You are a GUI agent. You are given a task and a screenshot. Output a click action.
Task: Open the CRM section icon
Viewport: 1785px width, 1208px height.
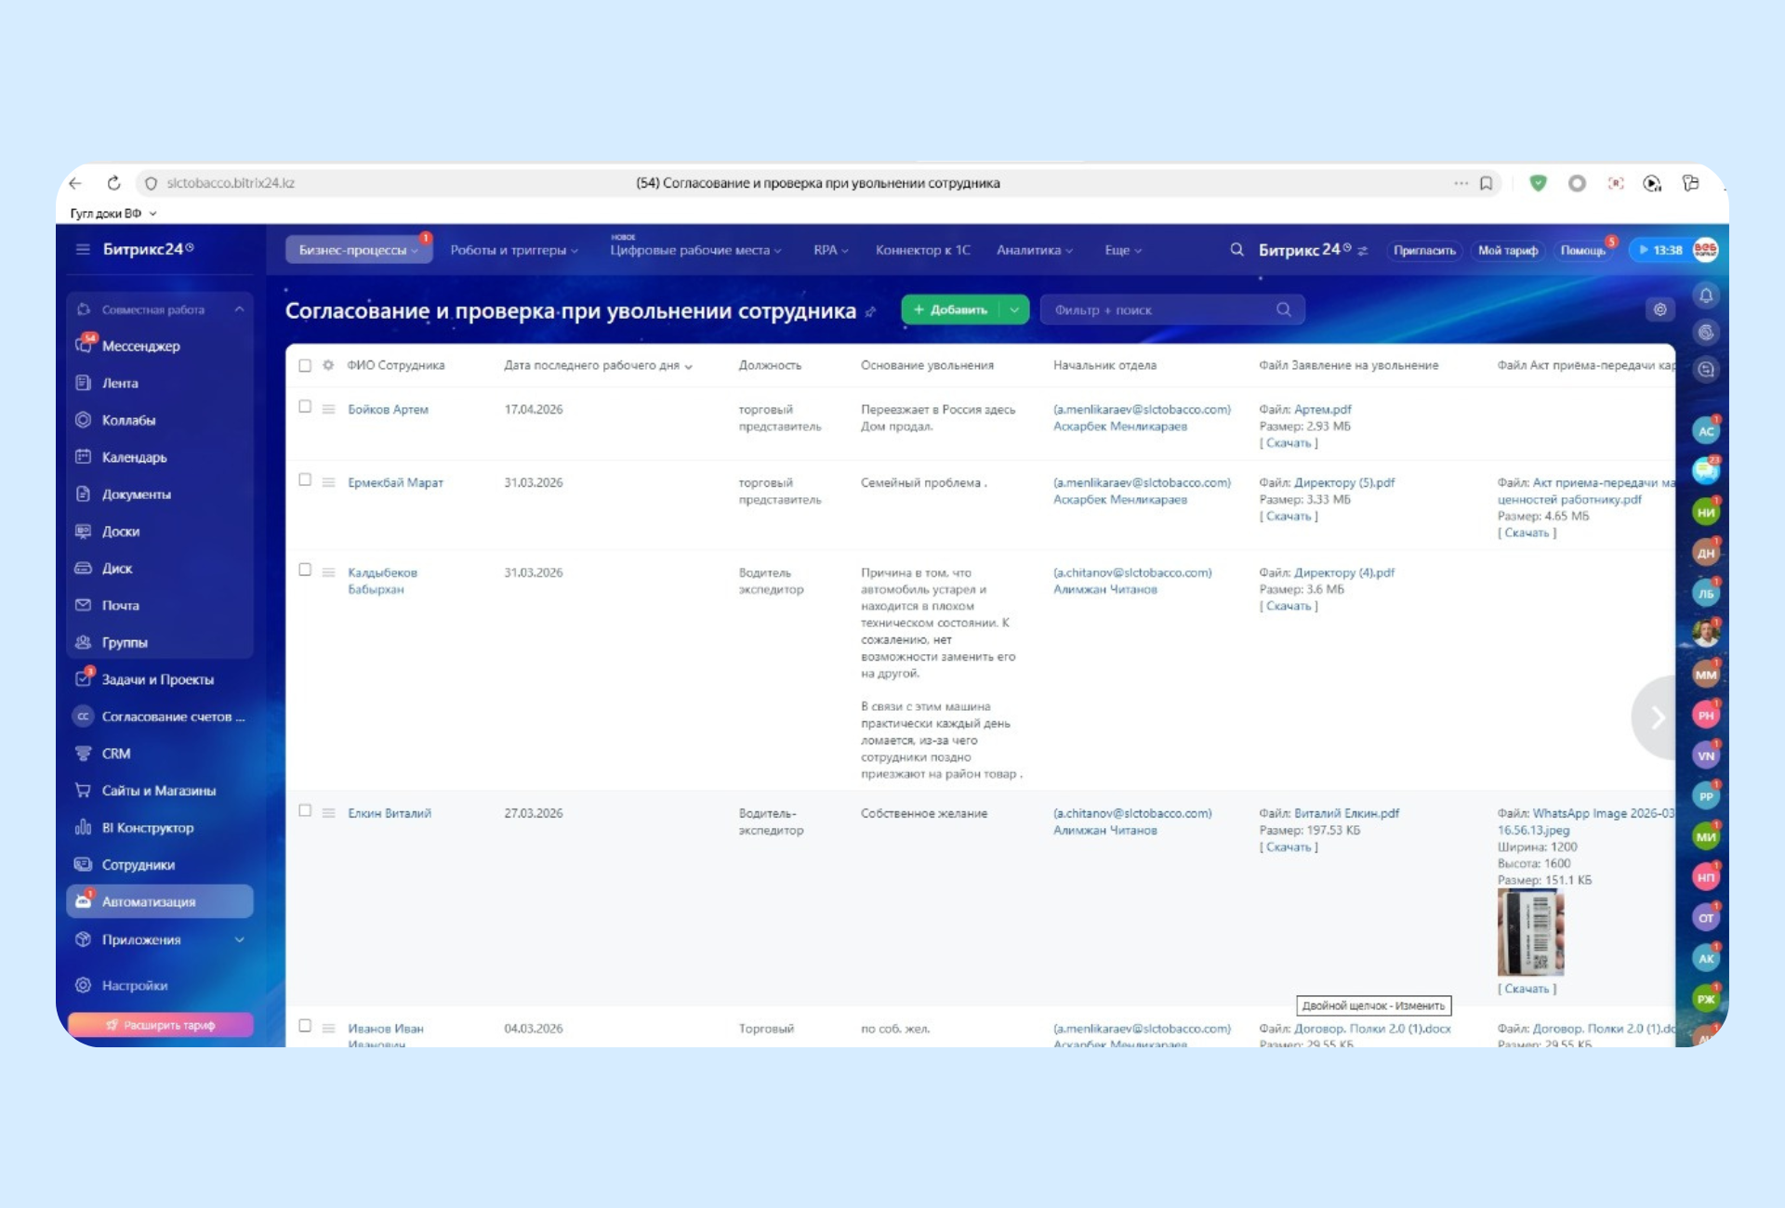(84, 753)
